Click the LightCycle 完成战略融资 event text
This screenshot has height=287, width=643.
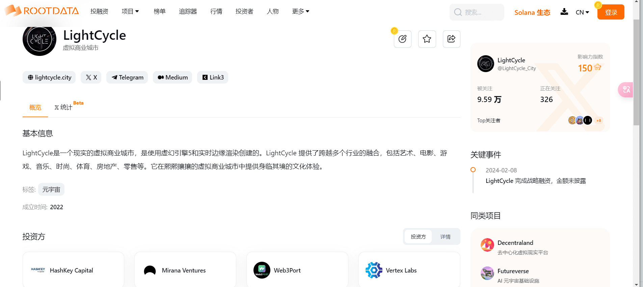click(x=536, y=181)
